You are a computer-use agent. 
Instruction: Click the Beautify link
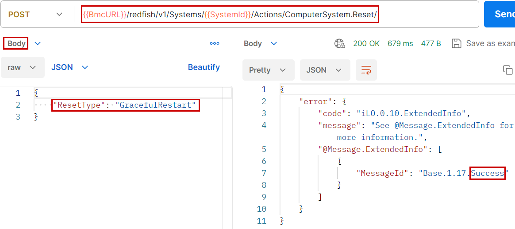tap(204, 67)
